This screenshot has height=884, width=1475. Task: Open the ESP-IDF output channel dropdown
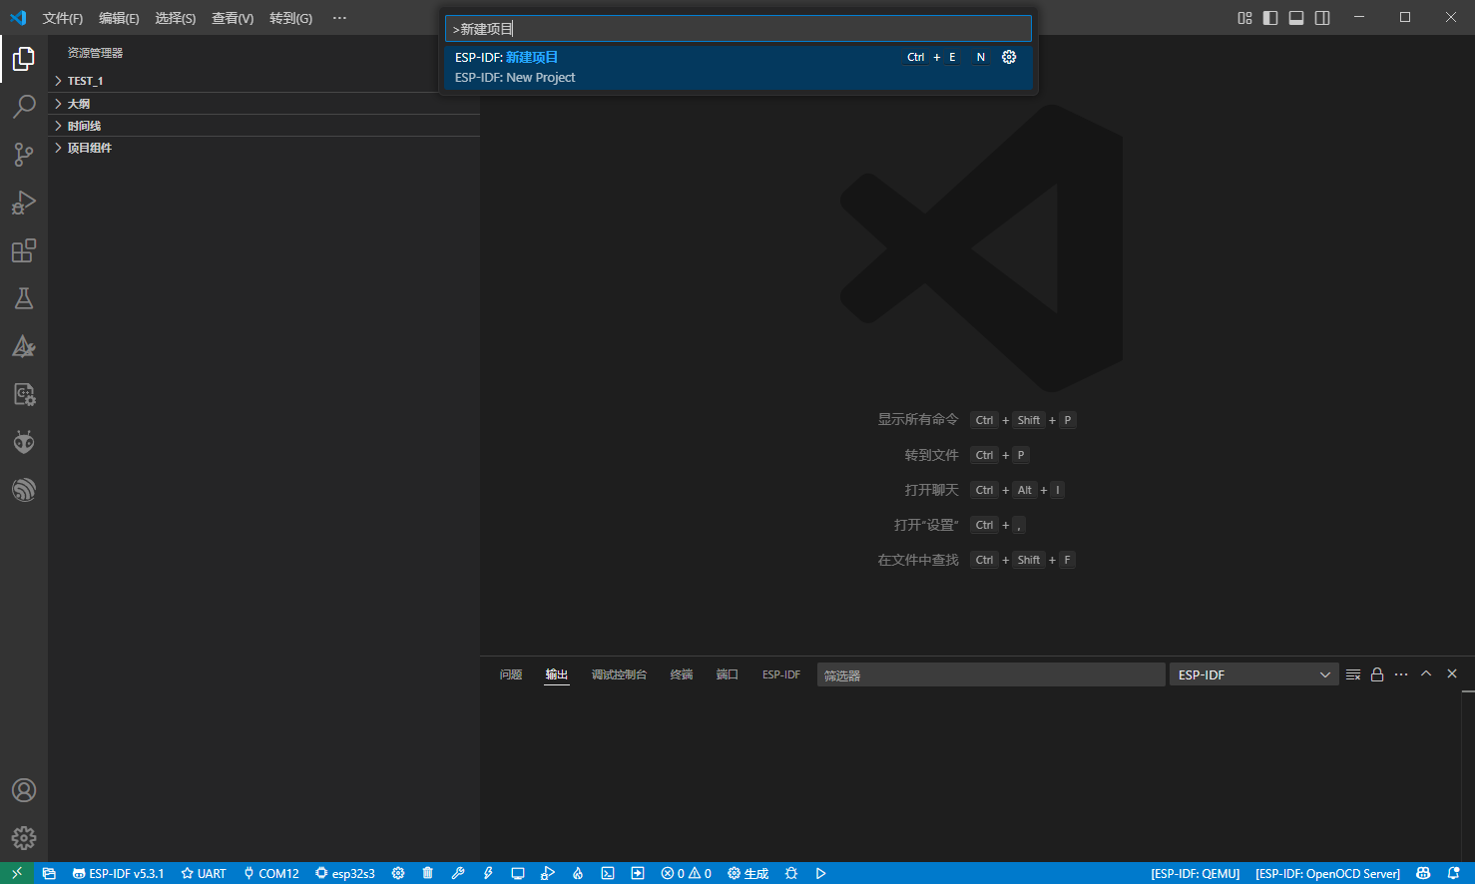point(1253,674)
